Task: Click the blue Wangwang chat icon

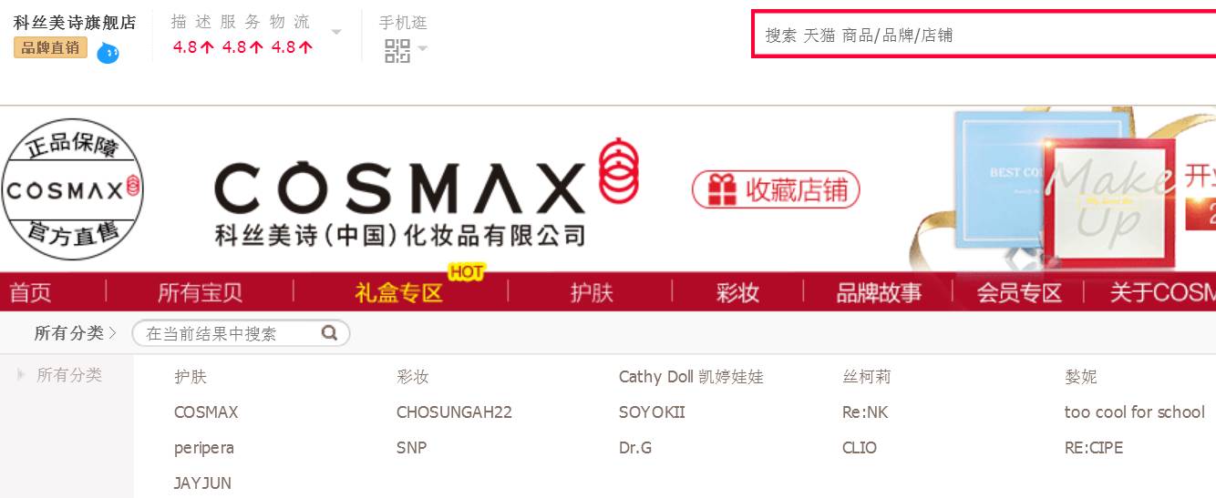Action: [108, 53]
